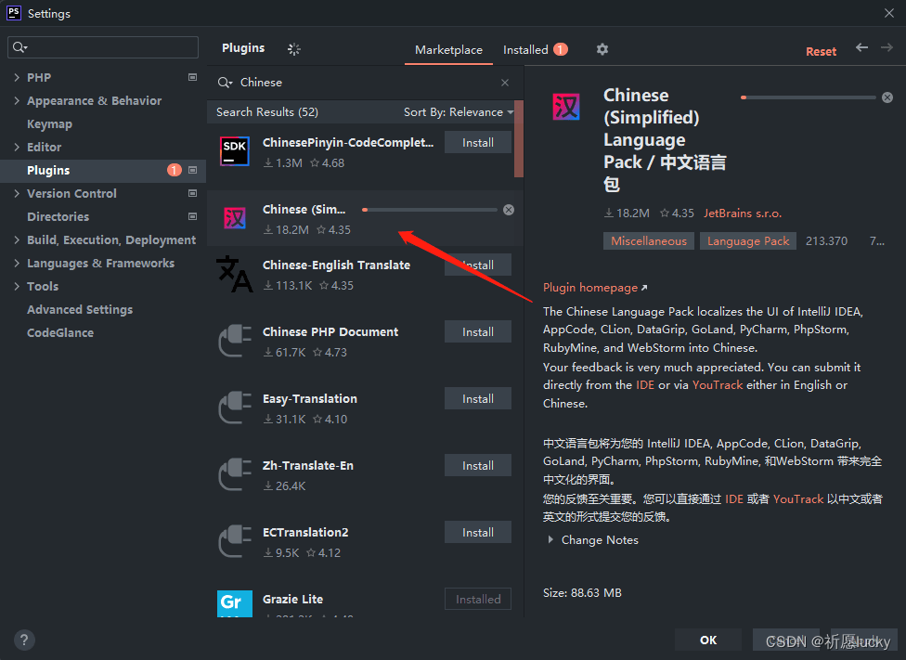
Task: Install Zh-Translate-En plugin
Action: pyautogui.click(x=478, y=465)
